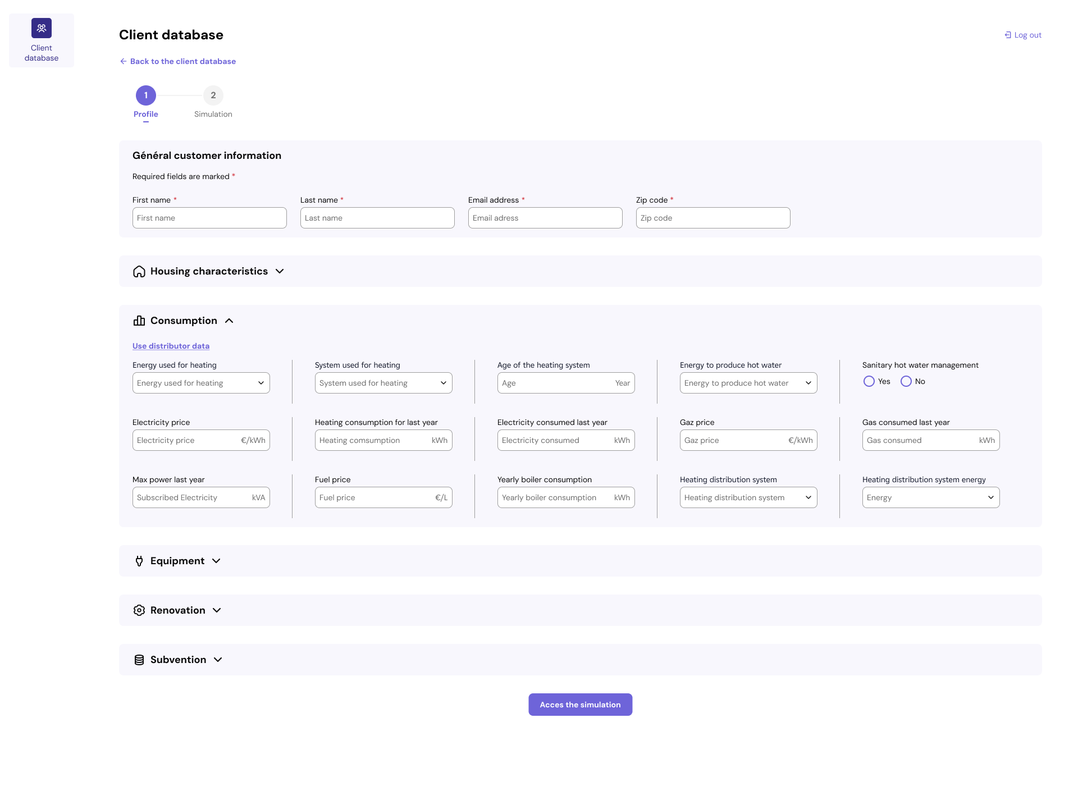The image size is (1078, 800).
Task: Expand the Renovation section chevron
Action: [x=217, y=610]
